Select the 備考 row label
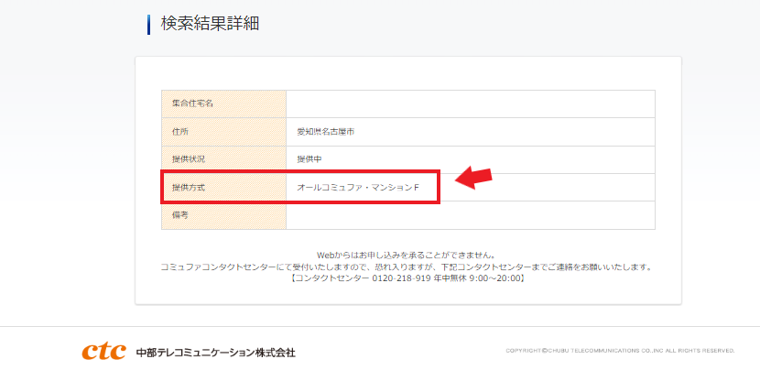760x381 pixels. coord(180,214)
